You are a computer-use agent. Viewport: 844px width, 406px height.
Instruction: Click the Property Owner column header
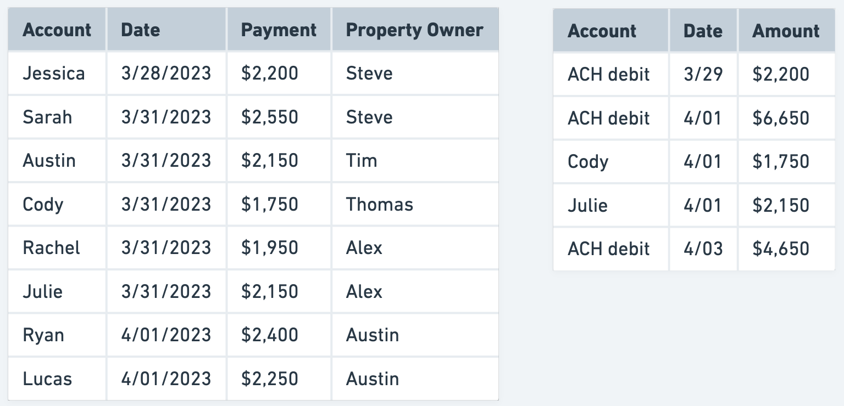click(414, 30)
